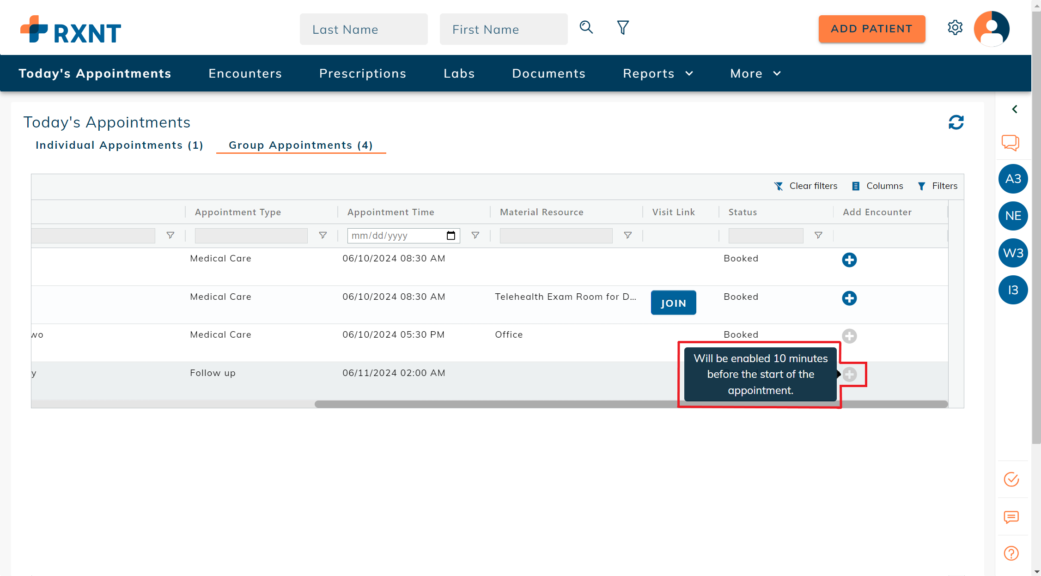Viewport: 1041px width, 576px height.
Task: Switch to Group Appointments (4) tab
Action: click(x=301, y=145)
